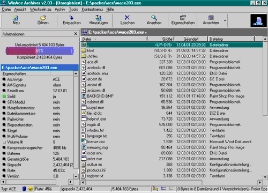Select the file arcext.dll
The width and height of the screenshot is (268, 193).
[x=94, y=85]
